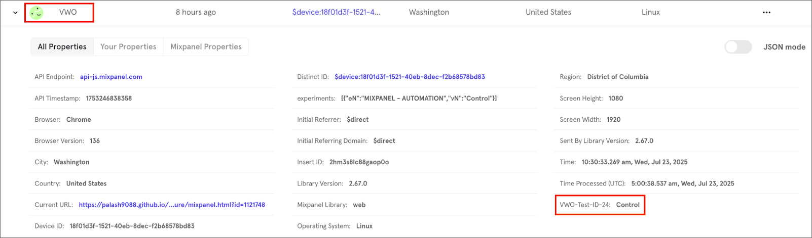Switch to All Properties tab
The height and width of the screenshot is (238, 812).
62,46
